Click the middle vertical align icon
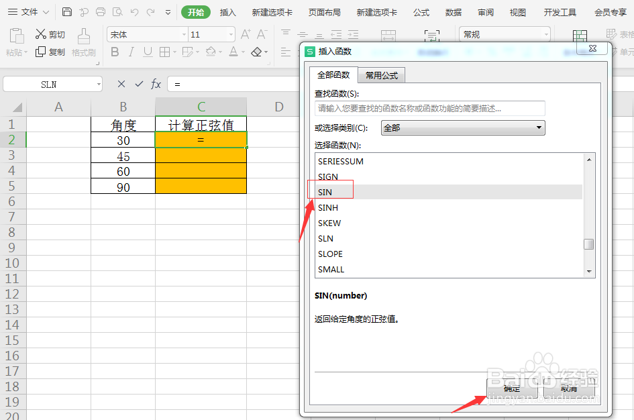This screenshot has width=634, height=420. [303, 35]
